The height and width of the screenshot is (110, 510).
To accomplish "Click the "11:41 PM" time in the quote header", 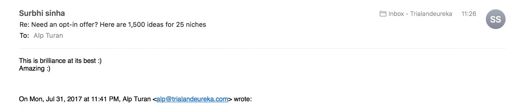I will click(x=105, y=99).
